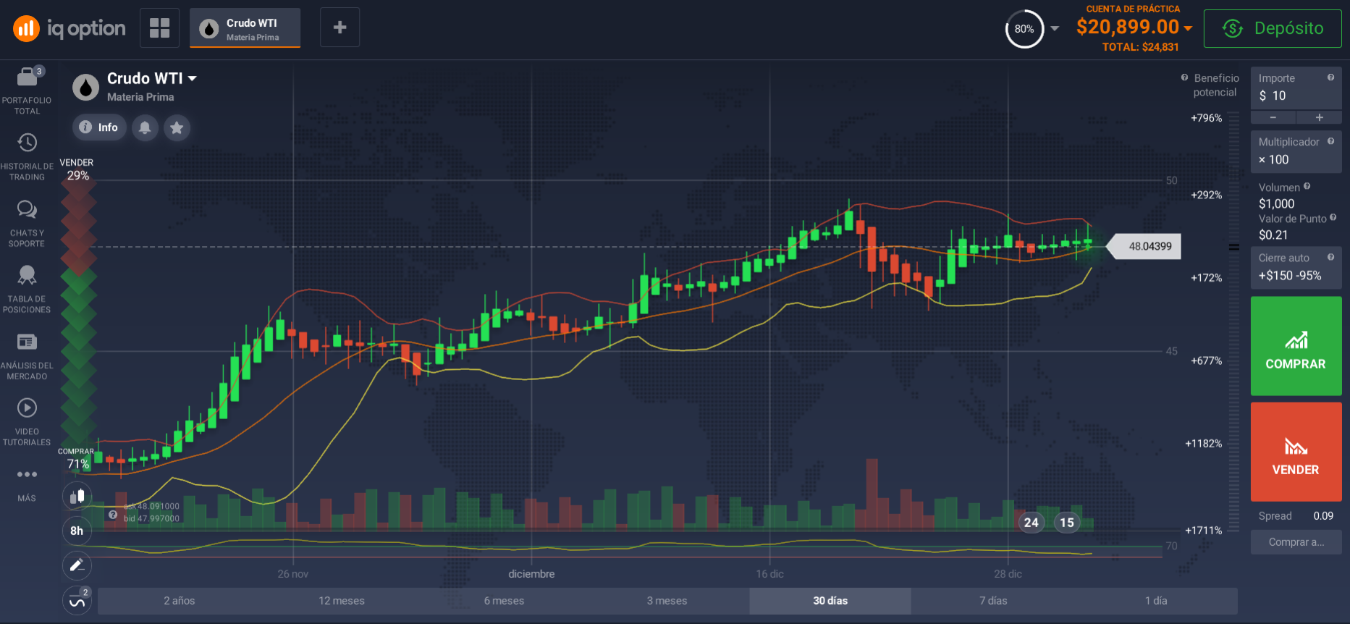Click the 15 indicator badge on chart

tap(1067, 523)
